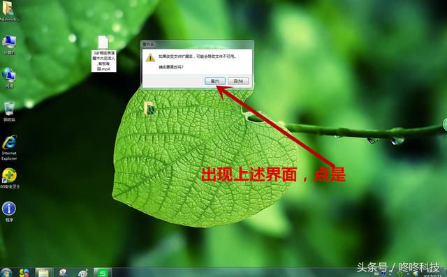
Task: Click the rename dialog title bar
Action: [x=197, y=45]
